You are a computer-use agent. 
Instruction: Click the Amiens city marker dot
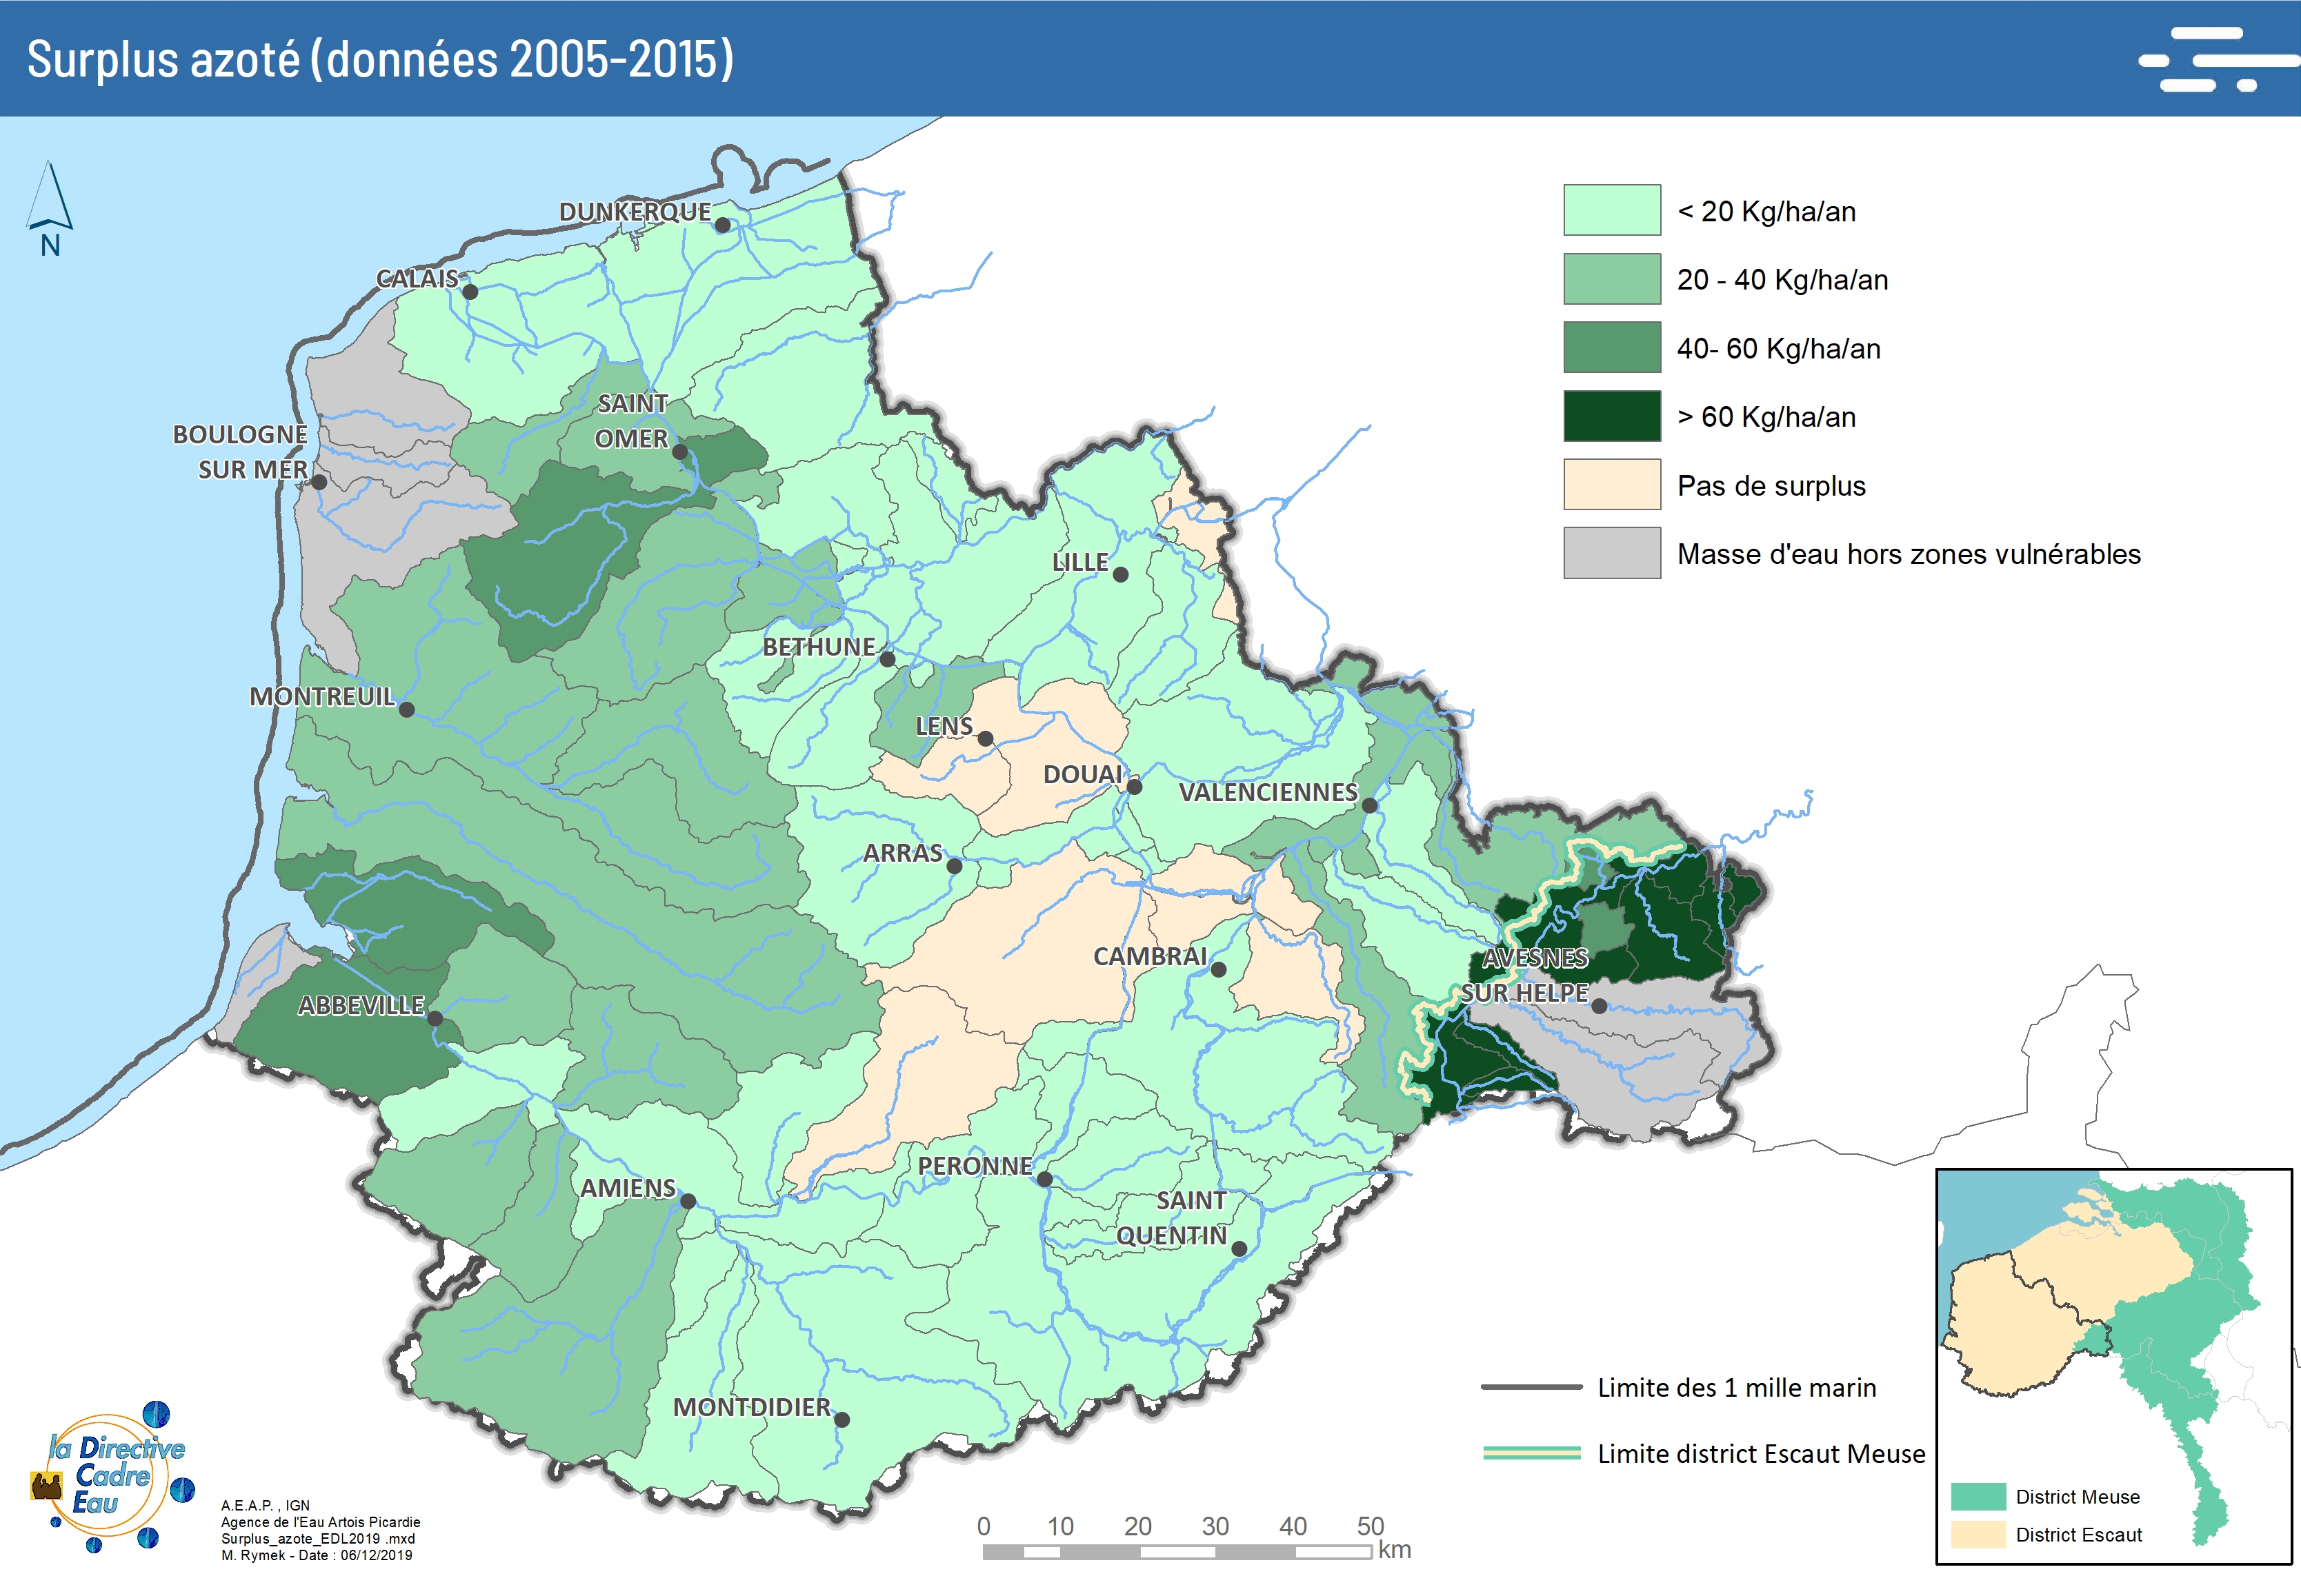688,1201
